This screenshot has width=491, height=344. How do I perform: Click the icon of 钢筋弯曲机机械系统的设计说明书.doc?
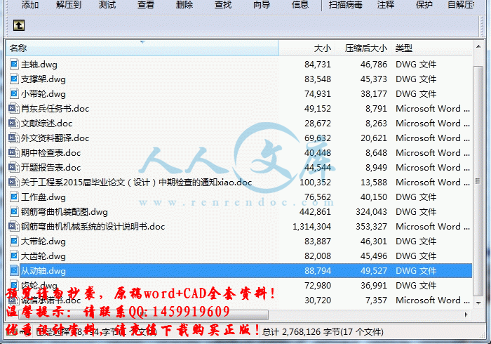pos(13,227)
